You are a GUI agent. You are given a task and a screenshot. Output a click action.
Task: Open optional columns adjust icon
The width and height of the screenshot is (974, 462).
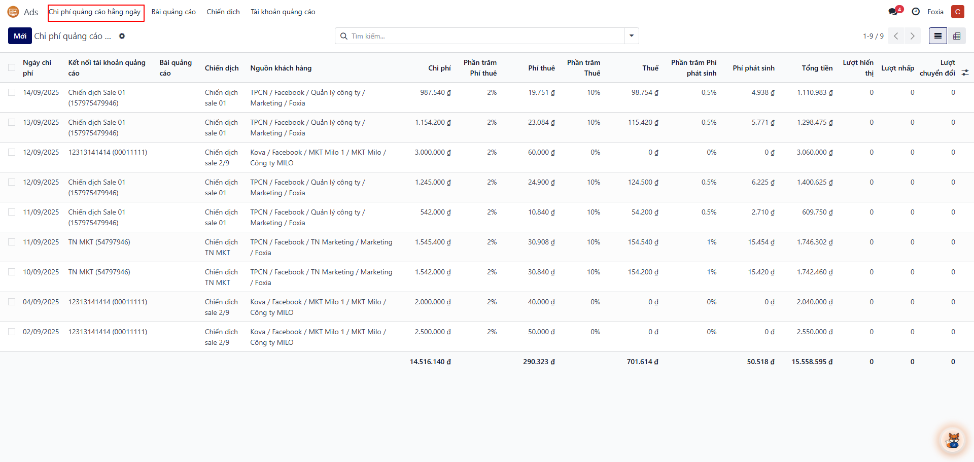965,73
